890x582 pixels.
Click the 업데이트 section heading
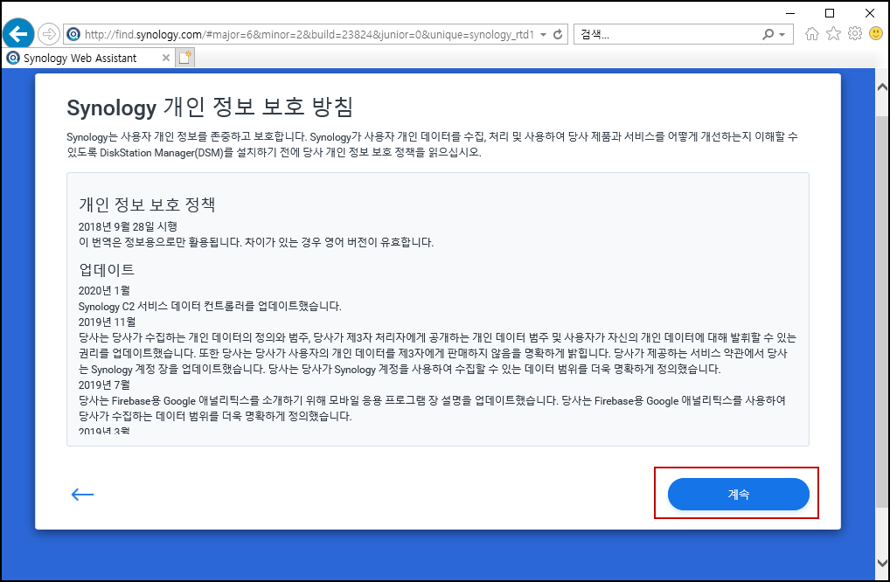[x=107, y=269]
